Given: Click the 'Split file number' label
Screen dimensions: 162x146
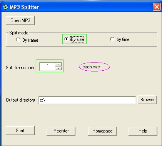Looking at the screenshot, I should tap(20, 68).
